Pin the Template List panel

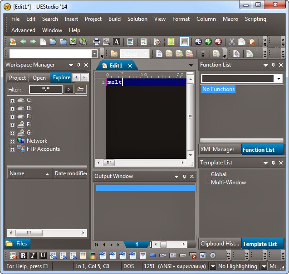273,163
